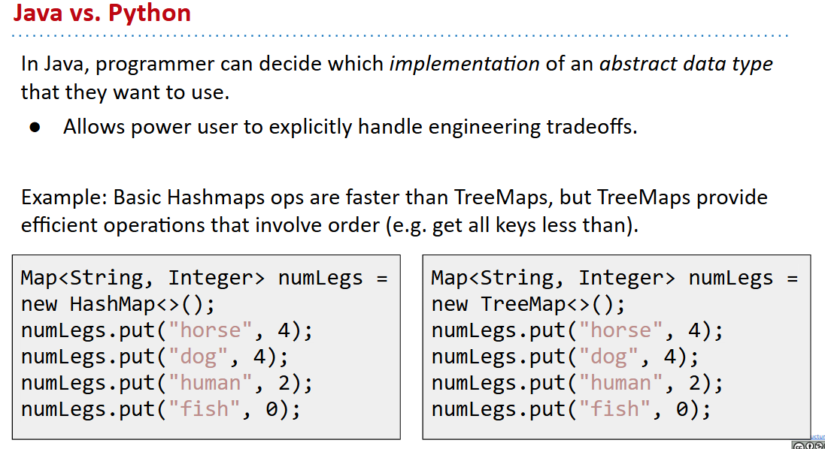Click the Map declaration line in left code box
This screenshot has width=825, height=449.
[x=204, y=278]
